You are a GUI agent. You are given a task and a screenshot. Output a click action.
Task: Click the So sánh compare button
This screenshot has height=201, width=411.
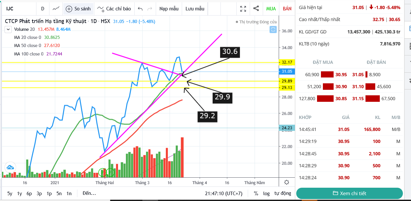(x=78, y=9)
